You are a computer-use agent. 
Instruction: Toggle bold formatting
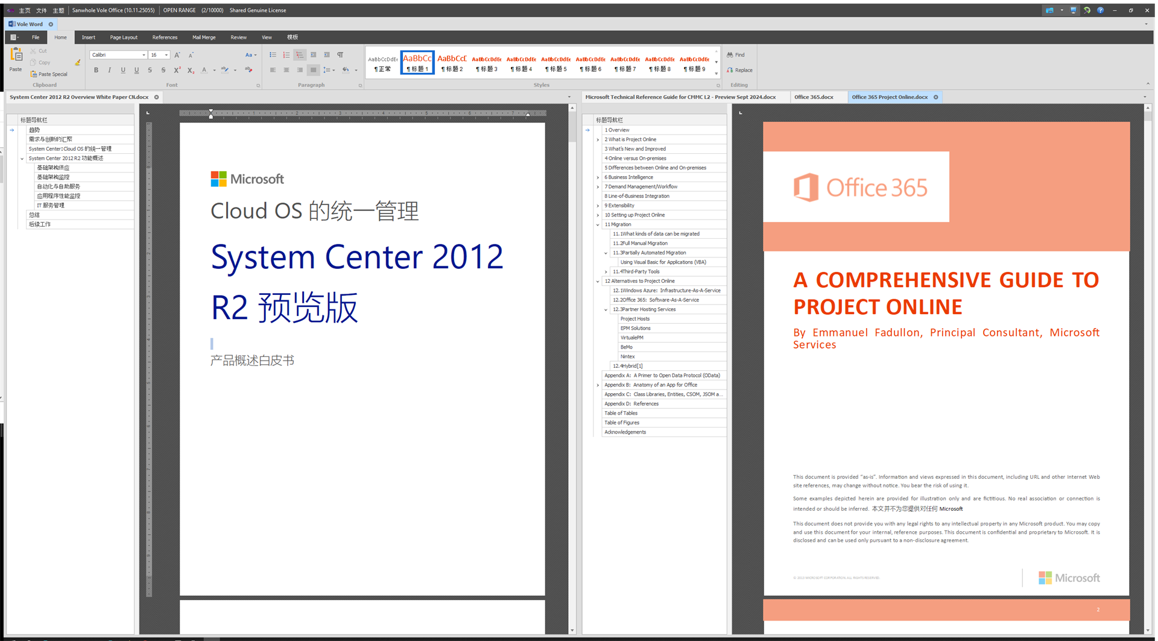(x=96, y=71)
